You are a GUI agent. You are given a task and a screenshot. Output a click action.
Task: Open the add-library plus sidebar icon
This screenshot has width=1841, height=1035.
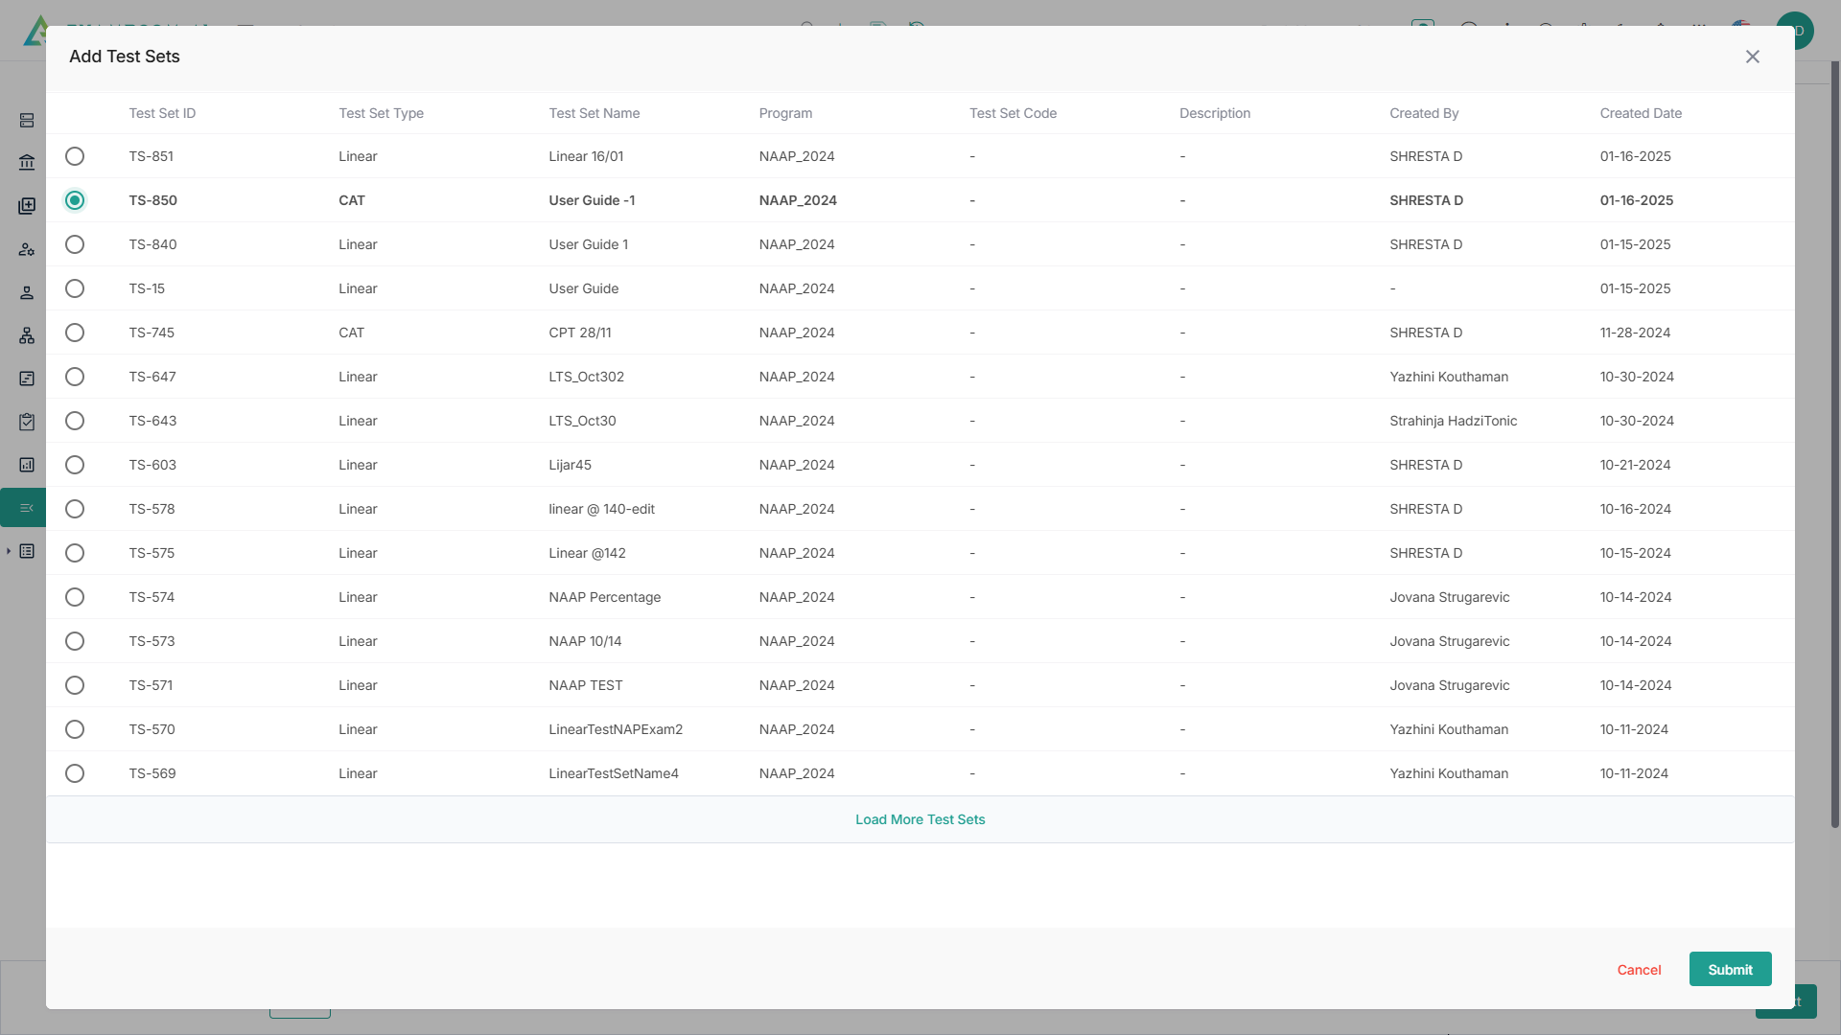click(x=27, y=206)
